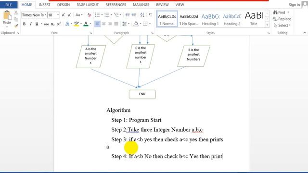The width and height of the screenshot is (308, 173).
Task: Collapse the ribbon
Action: 305,33
